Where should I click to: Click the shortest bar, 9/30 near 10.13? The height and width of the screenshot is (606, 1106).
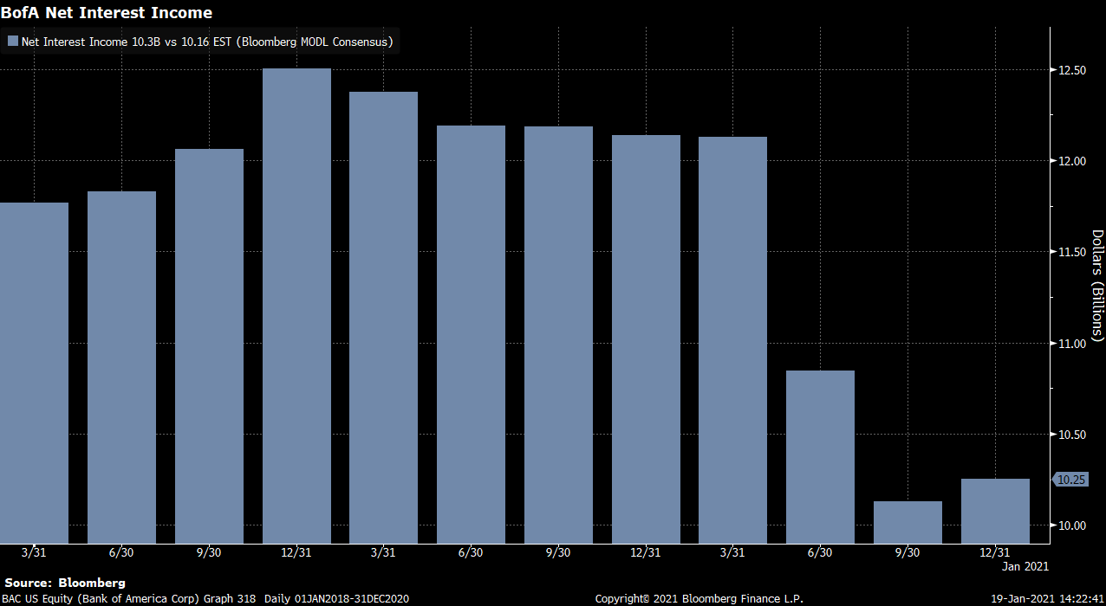click(x=908, y=522)
